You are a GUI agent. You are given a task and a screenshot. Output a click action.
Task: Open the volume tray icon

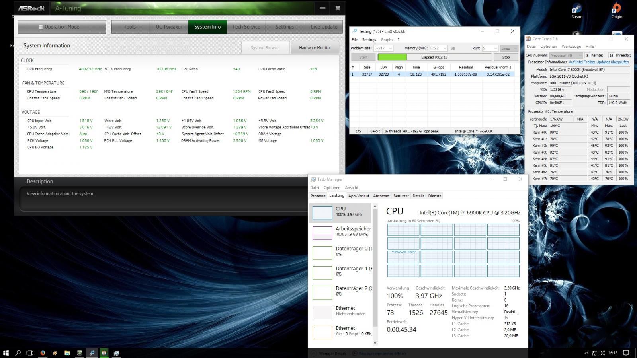click(602, 353)
